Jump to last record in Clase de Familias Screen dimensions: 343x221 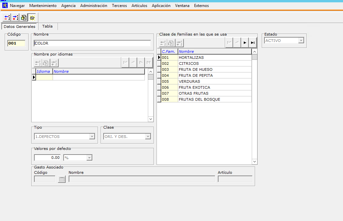[253, 43]
